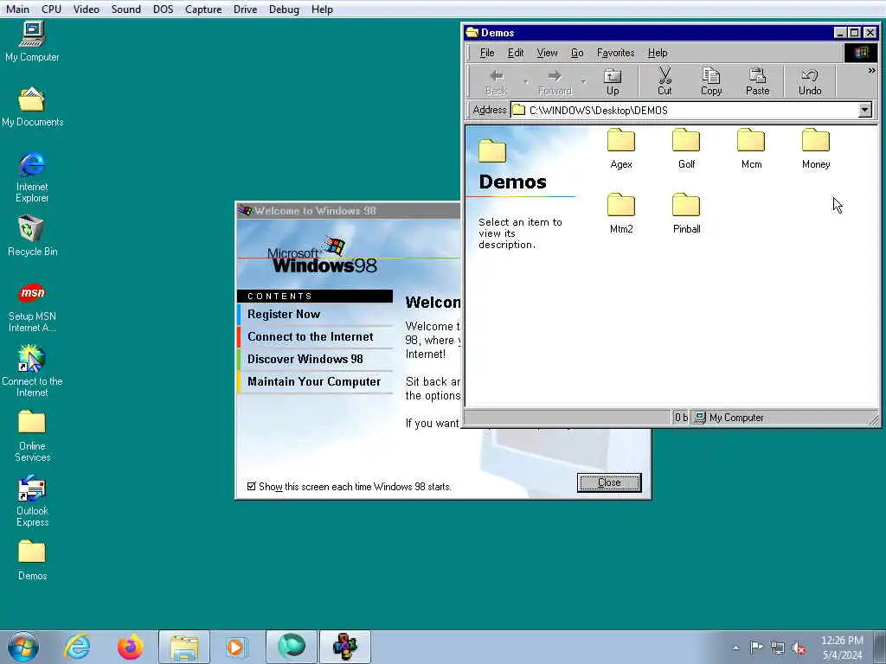Click the Windows 7 Start orb
This screenshot has width=886, height=664.
pos(23,647)
